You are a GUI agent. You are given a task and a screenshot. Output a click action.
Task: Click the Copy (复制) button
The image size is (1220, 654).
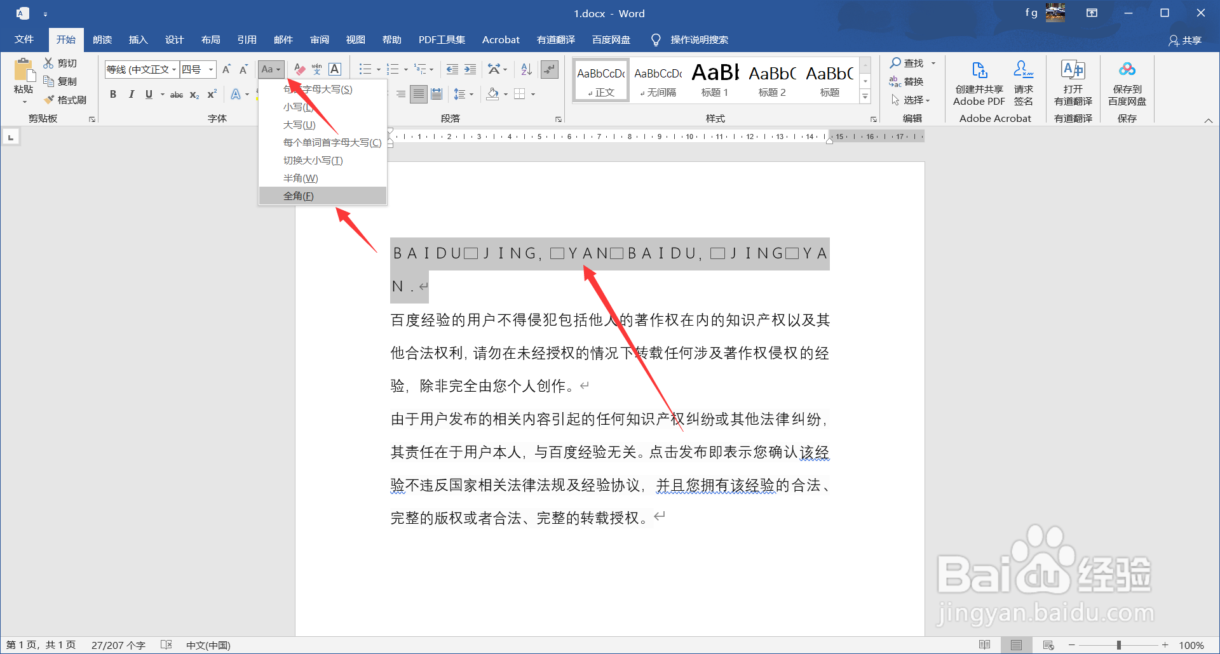(60, 81)
